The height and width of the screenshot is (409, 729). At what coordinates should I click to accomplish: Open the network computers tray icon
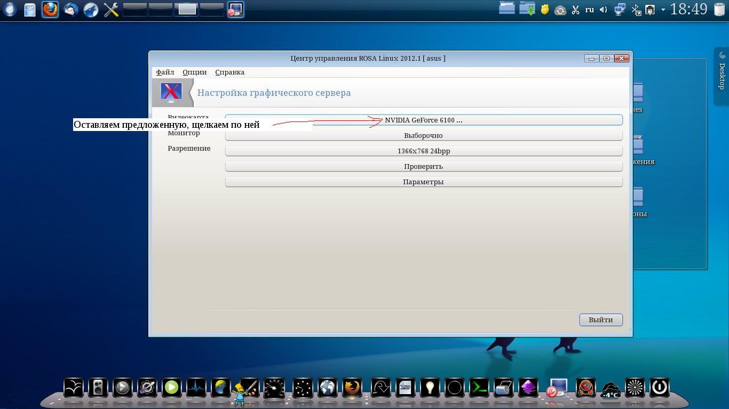620,10
